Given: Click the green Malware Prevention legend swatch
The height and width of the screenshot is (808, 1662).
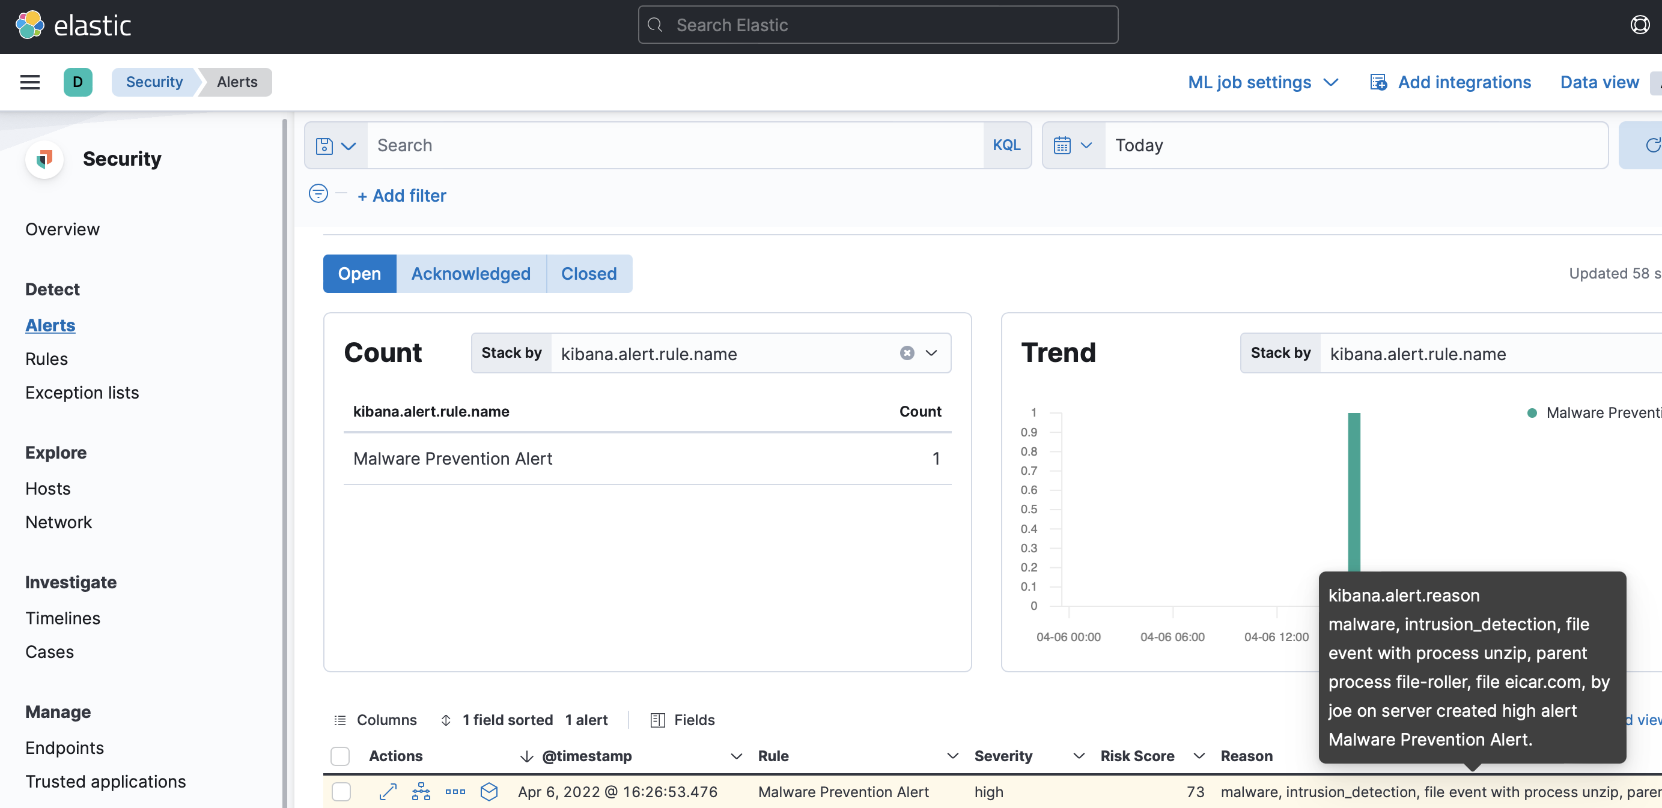Looking at the screenshot, I should click(1533, 413).
